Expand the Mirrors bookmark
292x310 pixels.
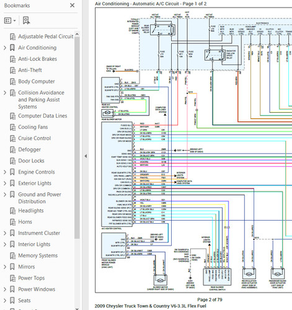[x=5, y=267]
